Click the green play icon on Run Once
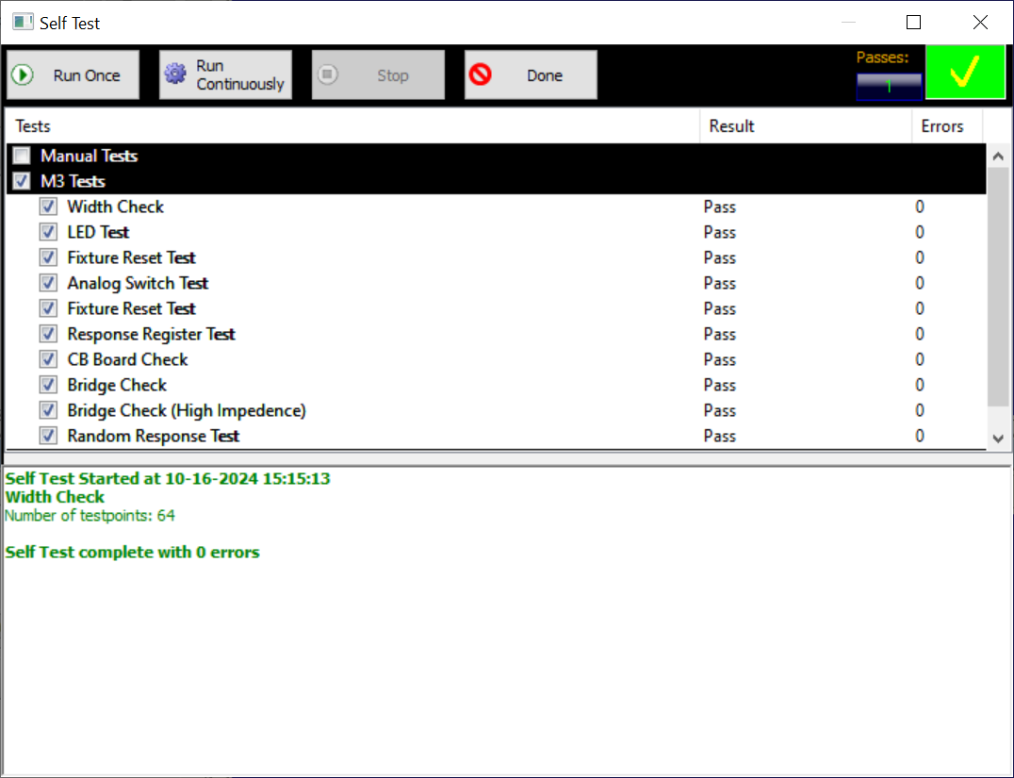The height and width of the screenshot is (778, 1014). coord(23,75)
